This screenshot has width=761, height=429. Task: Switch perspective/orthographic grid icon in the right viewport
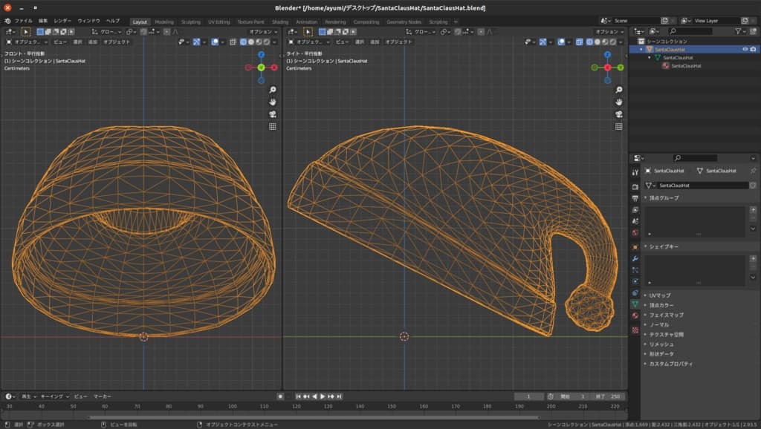(x=619, y=127)
